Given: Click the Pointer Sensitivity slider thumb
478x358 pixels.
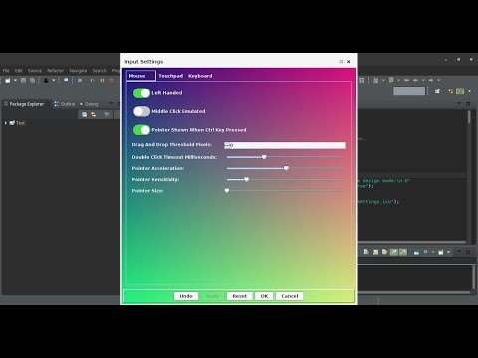Looking at the screenshot, I should click(x=247, y=179).
